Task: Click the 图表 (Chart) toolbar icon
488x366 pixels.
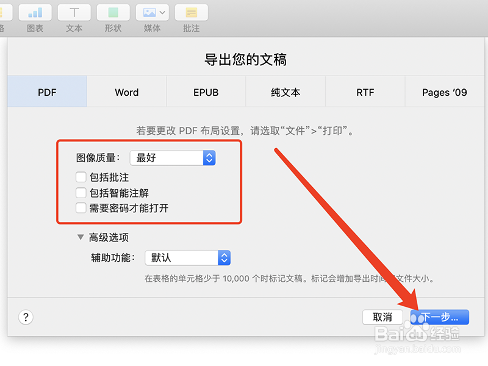Action: click(x=35, y=12)
